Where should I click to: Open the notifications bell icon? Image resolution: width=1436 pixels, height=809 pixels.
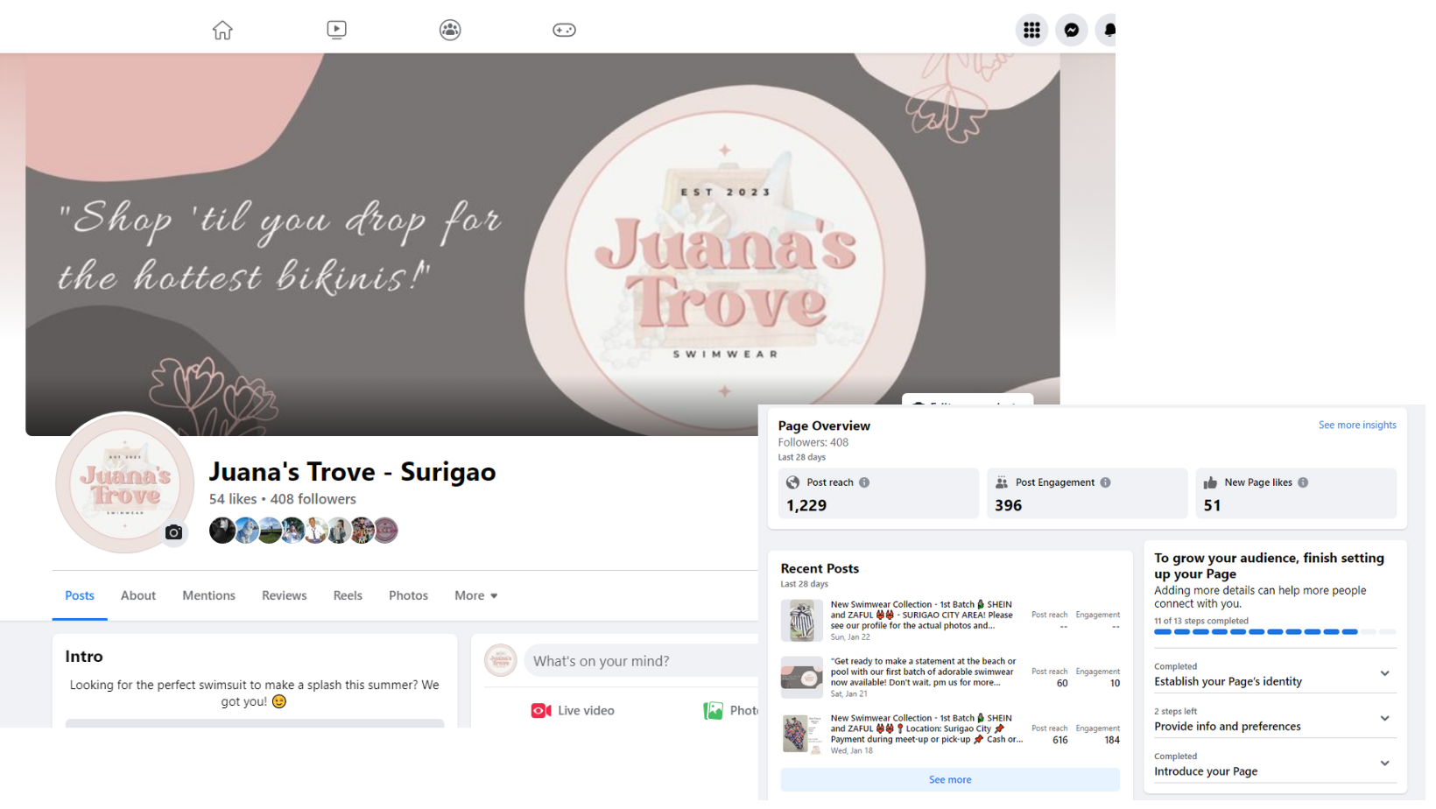pos(1109,30)
